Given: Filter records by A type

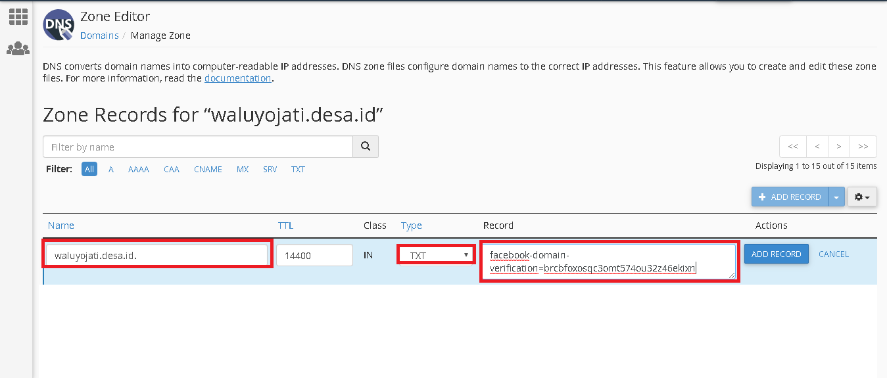Looking at the screenshot, I should pos(111,169).
